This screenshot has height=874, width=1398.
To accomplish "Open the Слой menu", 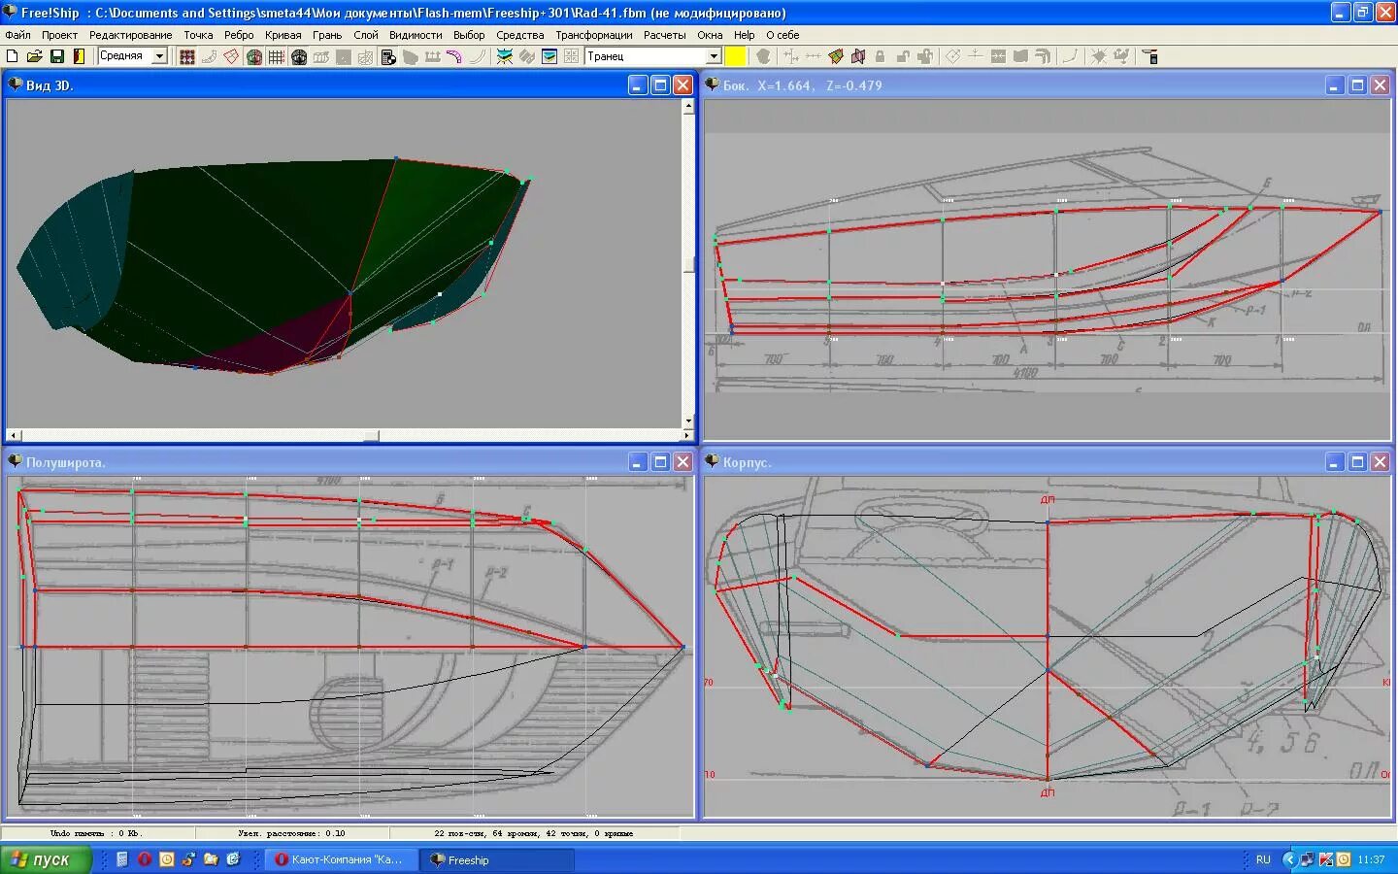I will pyautogui.click(x=366, y=35).
